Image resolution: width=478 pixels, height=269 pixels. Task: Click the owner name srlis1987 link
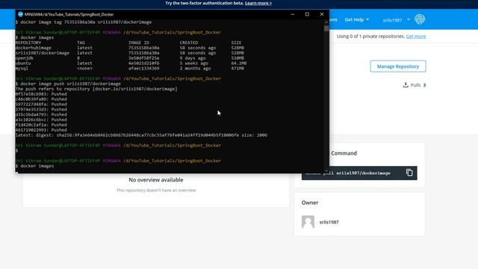tap(329, 222)
